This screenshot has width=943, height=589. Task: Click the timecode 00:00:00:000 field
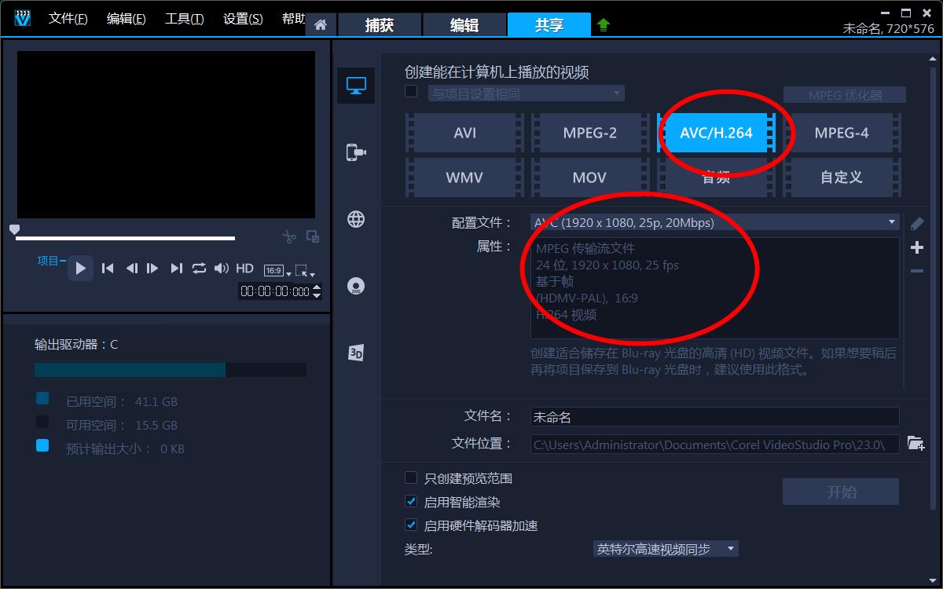pos(275,291)
